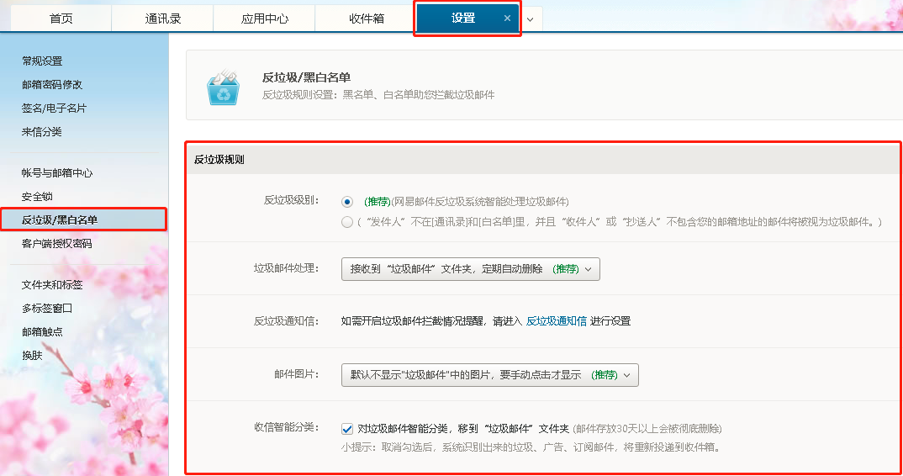The image size is (903, 476).
Task: Open 安全锁 settings
Action: click(x=37, y=197)
